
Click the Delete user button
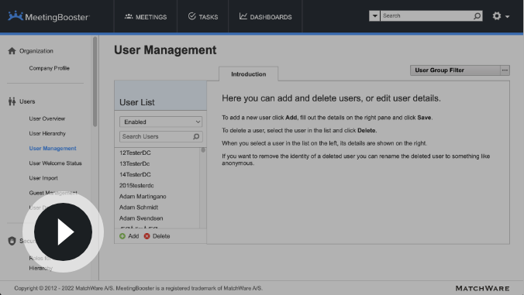pyautogui.click(x=157, y=236)
